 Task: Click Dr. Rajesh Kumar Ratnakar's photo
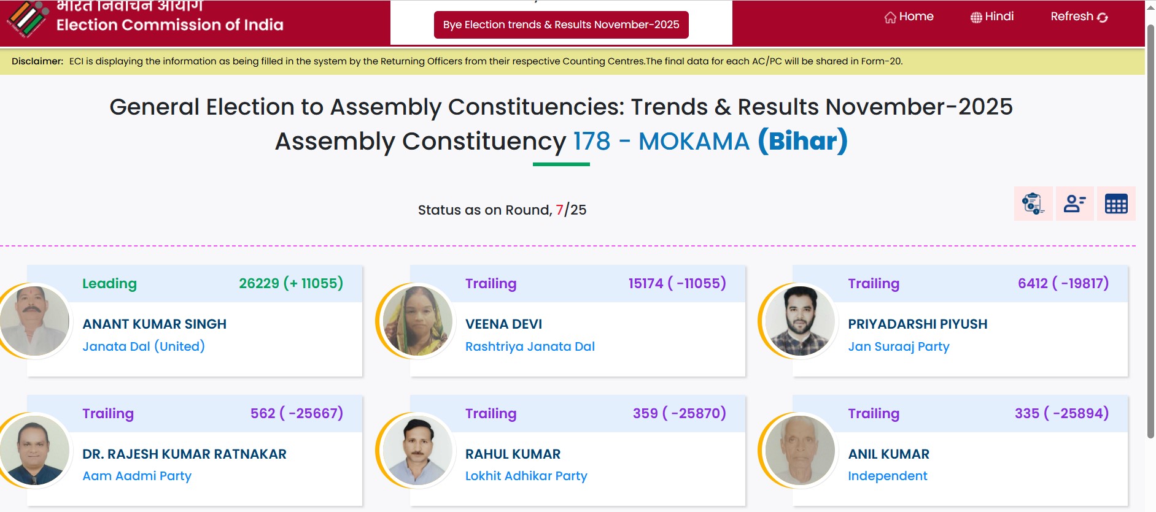click(34, 451)
